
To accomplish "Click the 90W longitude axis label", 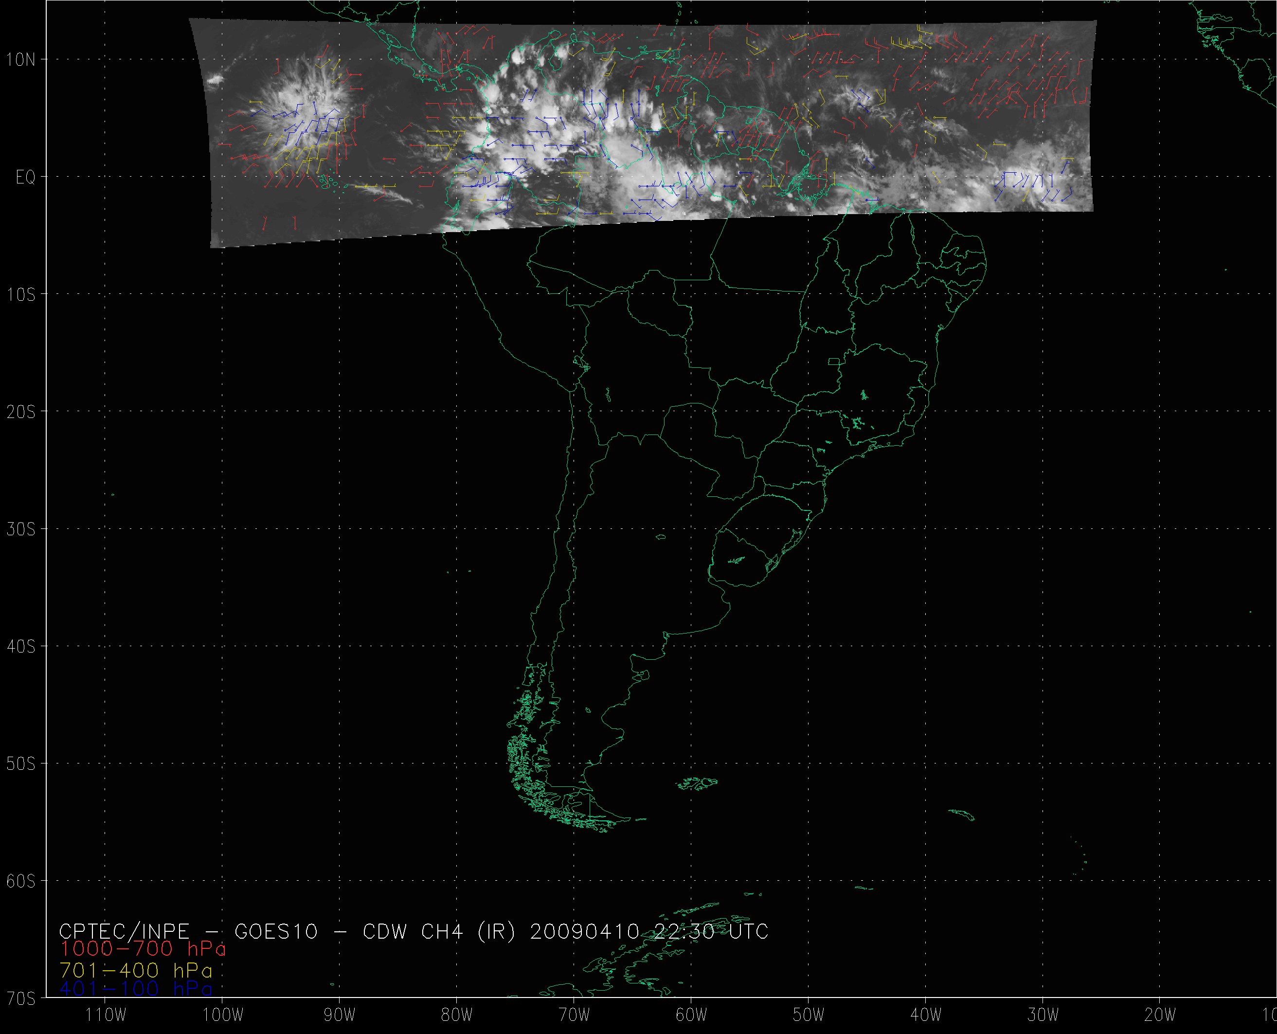I will 340,1016.
